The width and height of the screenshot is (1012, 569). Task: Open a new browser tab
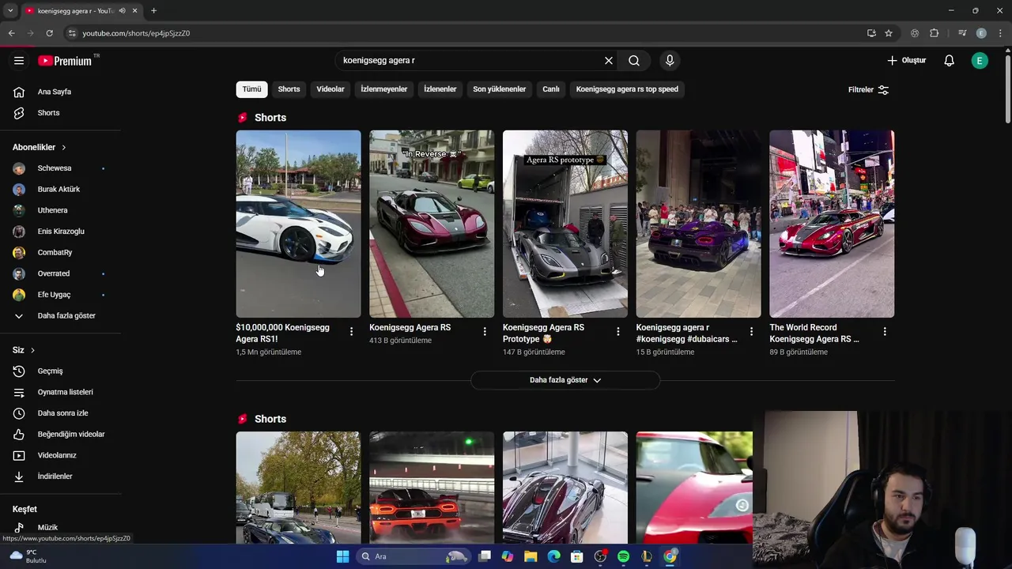pos(153,11)
